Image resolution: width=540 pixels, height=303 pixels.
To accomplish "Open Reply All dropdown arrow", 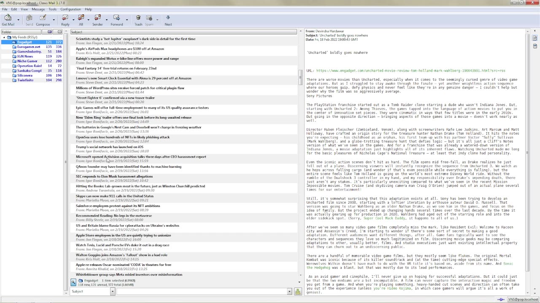I will point(88,19).
